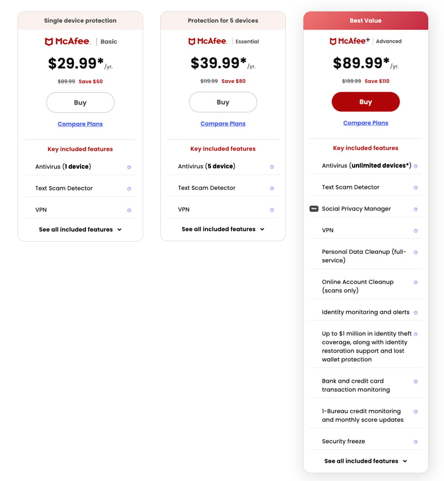Open Compare Plans link under Advanced plan
444x481 pixels.
click(x=366, y=123)
